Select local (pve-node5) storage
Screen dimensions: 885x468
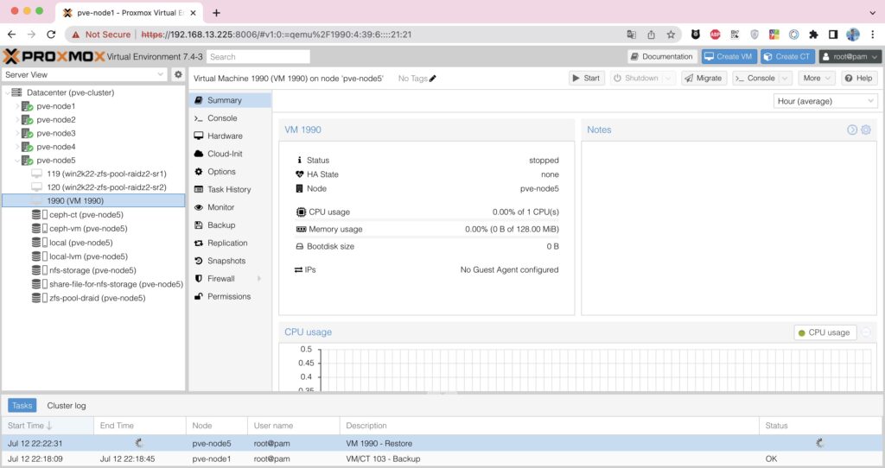pos(80,243)
